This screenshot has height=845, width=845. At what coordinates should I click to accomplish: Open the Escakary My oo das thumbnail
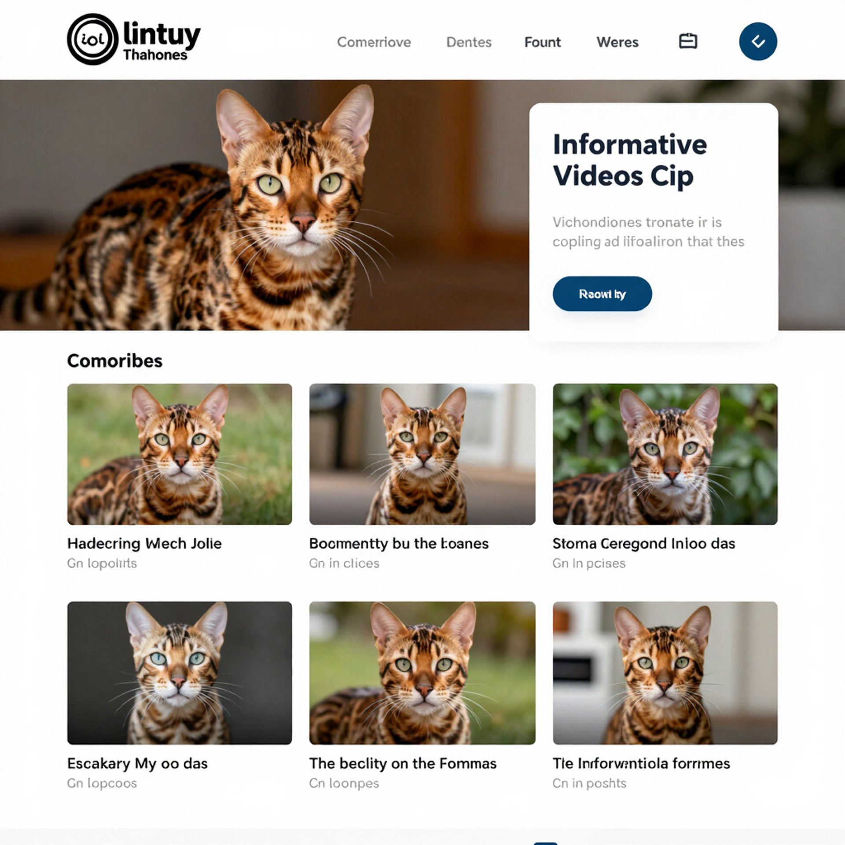pyautogui.click(x=180, y=673)
